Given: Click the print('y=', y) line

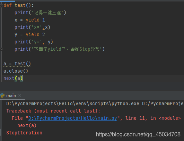Looking at the screenshot, I should pos(34,42).
